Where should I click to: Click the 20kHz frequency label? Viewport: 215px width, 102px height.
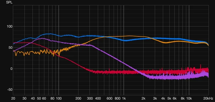click(209, 98)
